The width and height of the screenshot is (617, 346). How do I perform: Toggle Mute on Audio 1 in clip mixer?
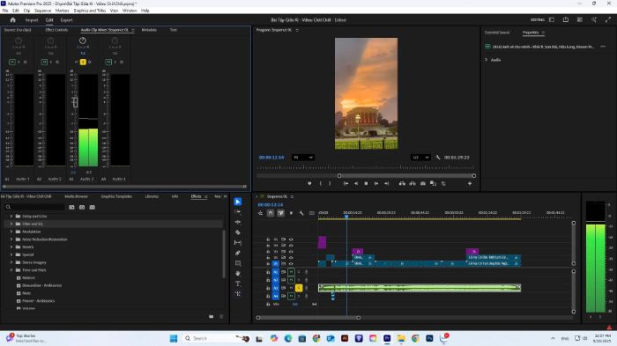click(x=12, y=62)
